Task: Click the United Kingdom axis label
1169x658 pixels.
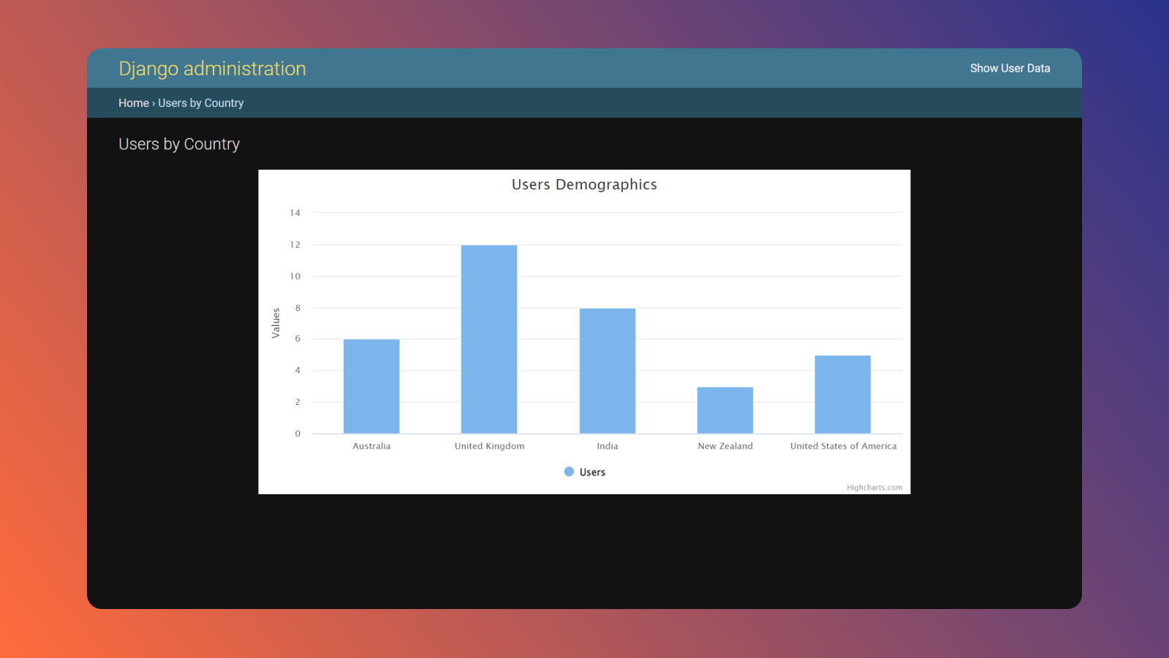Action: [490, 446]
